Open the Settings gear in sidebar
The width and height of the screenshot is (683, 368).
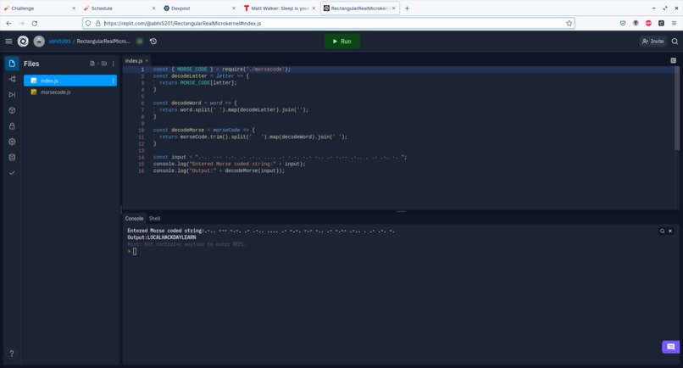[x=12, y=142]
